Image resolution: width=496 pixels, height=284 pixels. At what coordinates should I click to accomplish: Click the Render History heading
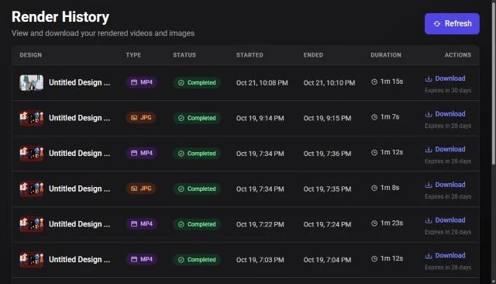tap(60, 17)
